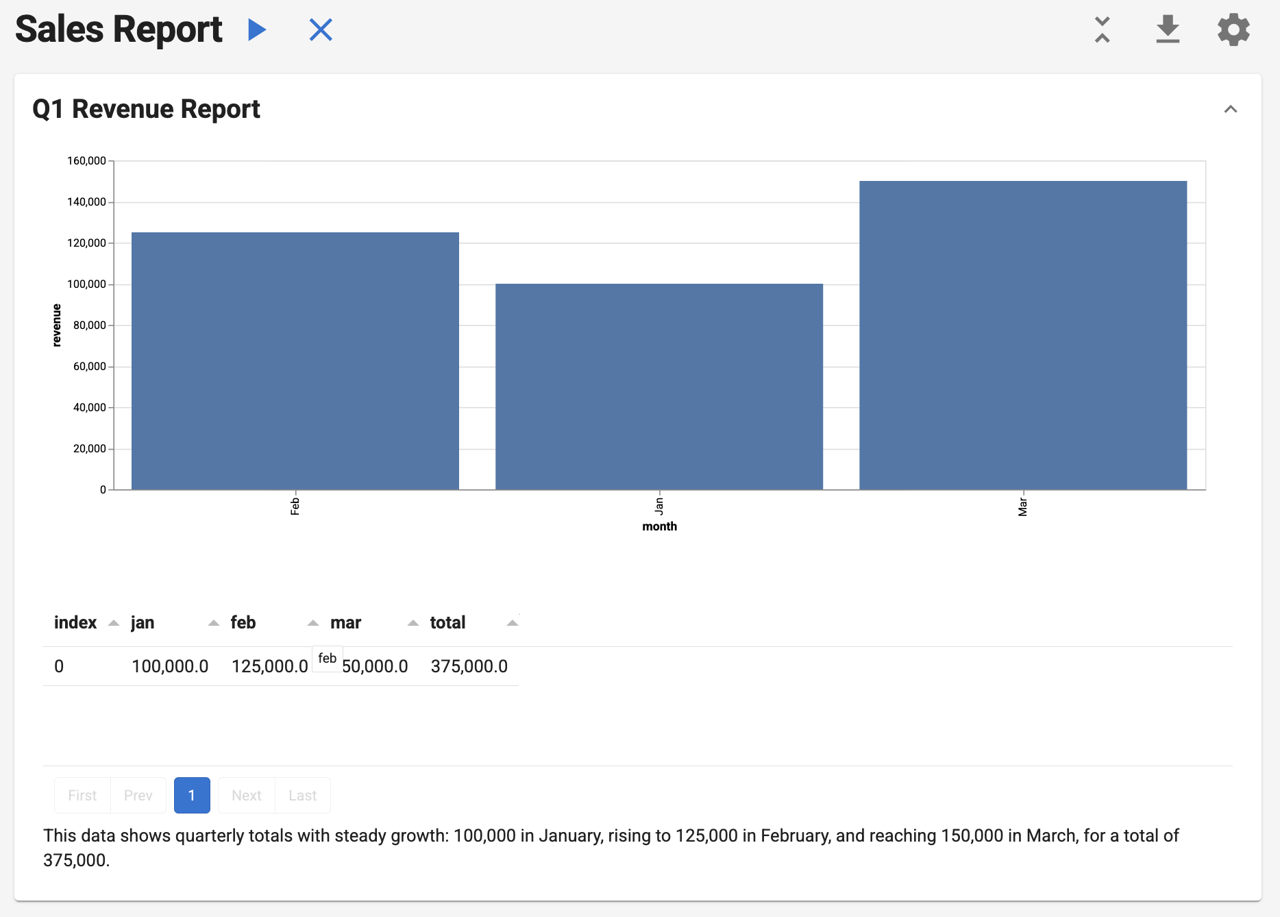Run the Sales Report notebook
Image resolution: width=1280 pixels, height=917 pixels.
pos(257,29)
